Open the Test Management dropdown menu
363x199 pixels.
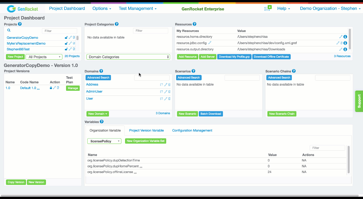tap(138, 8)
